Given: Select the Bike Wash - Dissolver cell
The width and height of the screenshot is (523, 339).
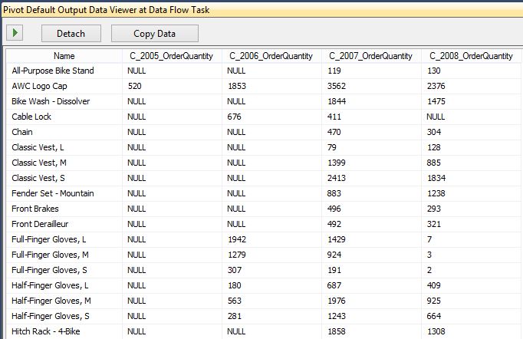Looking at the screenshot, I should [50, 101].
